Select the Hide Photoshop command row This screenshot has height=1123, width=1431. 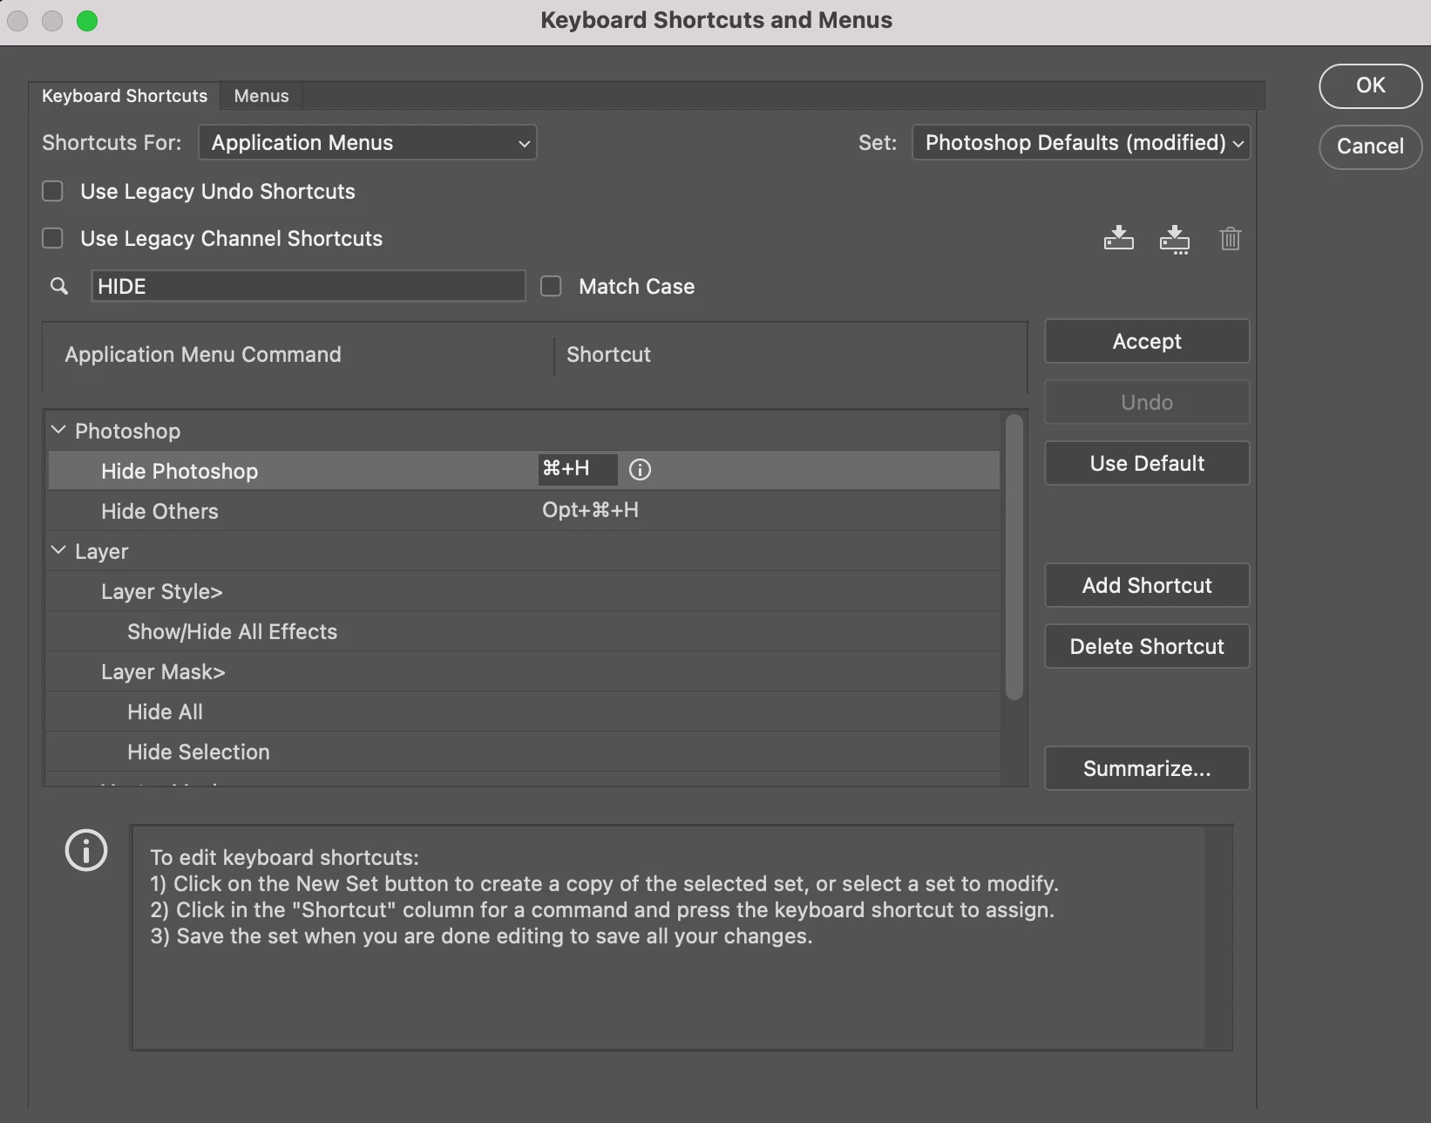pos(523,471)
